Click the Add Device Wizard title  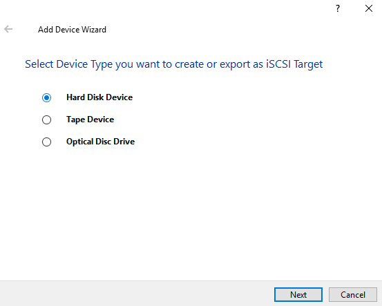[x=72, y=30]
